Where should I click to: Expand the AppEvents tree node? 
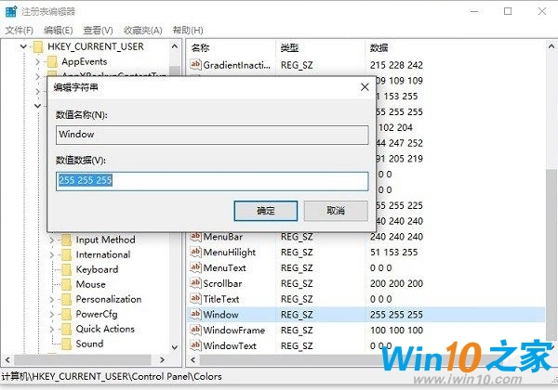tap(38, 62)
